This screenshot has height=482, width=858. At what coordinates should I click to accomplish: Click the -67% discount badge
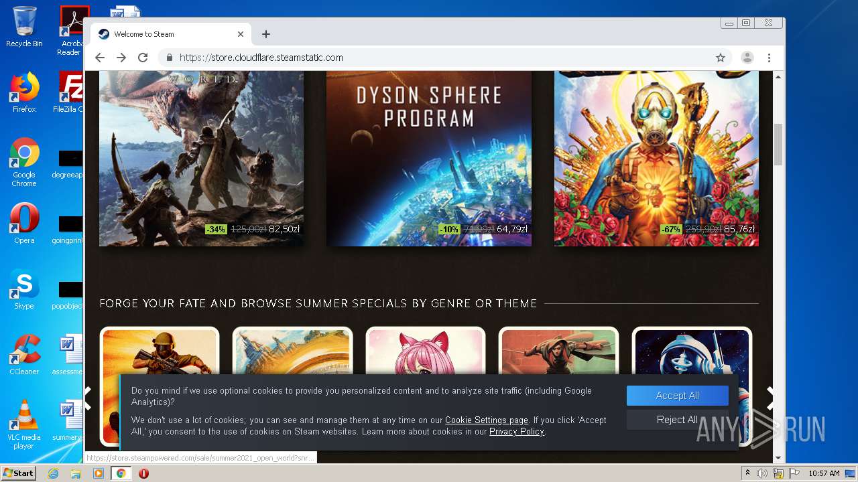coord(671,229)
